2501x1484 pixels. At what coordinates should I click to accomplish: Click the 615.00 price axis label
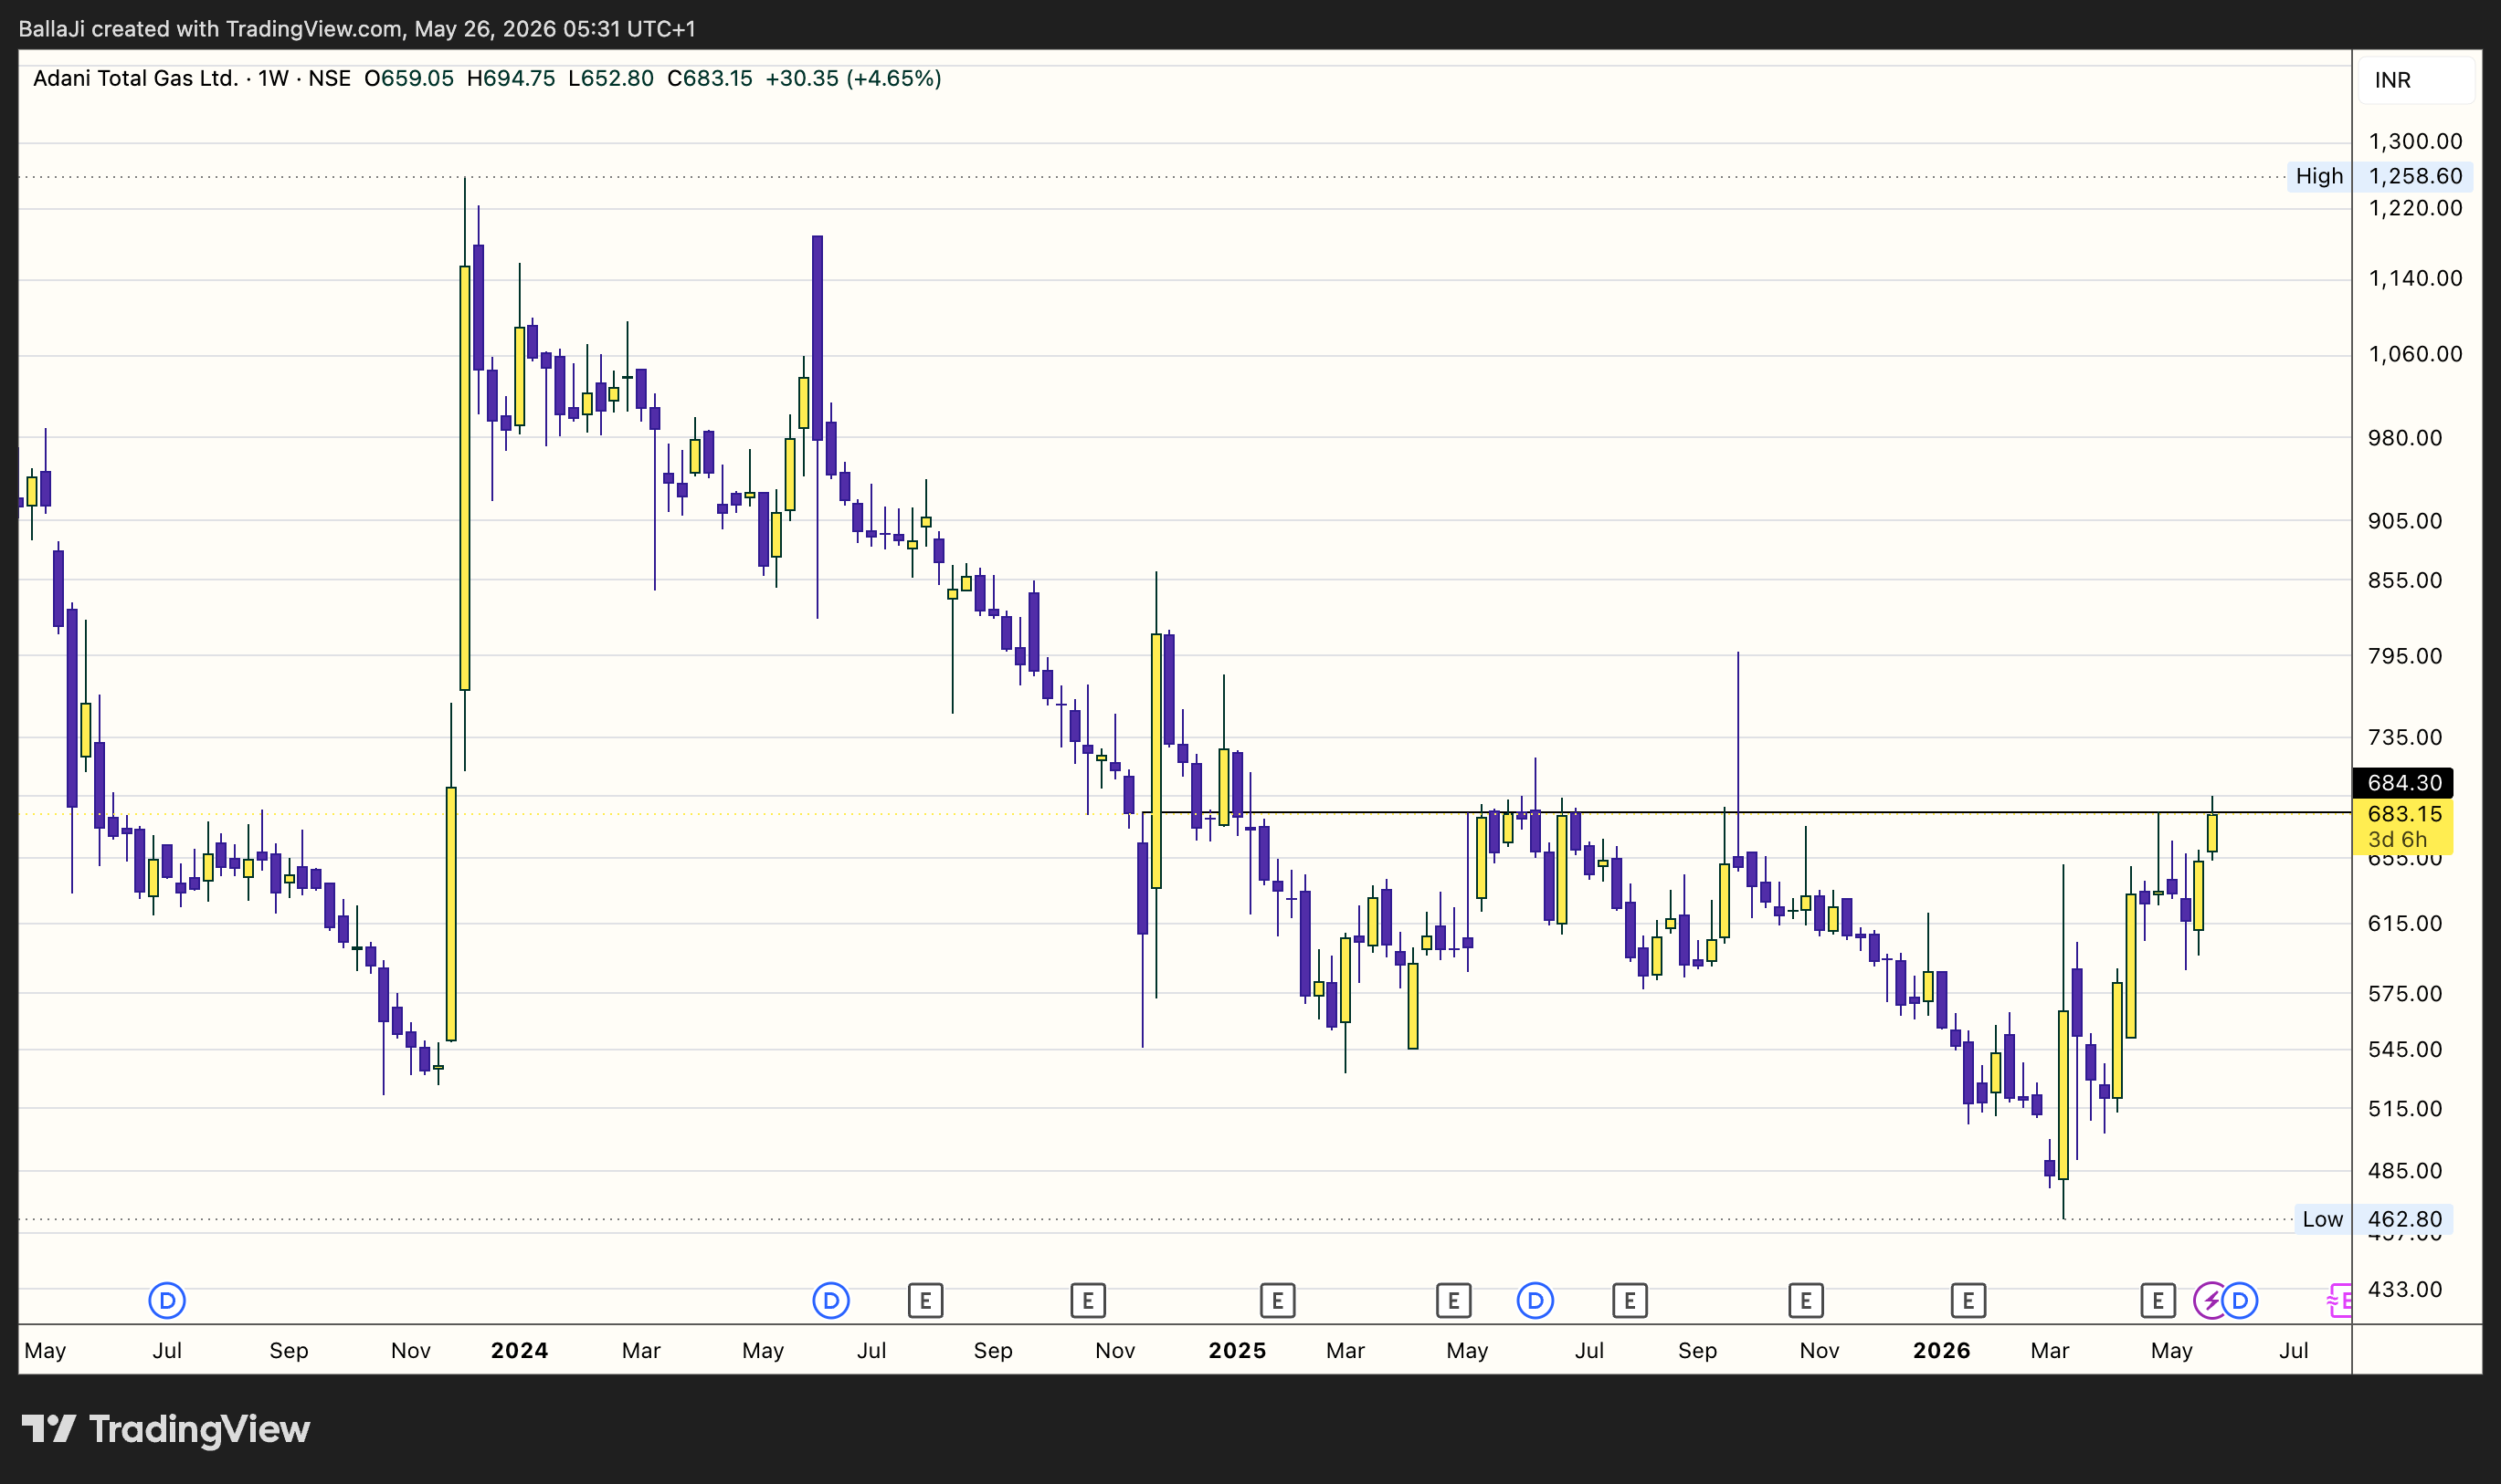click(x=2405, y=923)
